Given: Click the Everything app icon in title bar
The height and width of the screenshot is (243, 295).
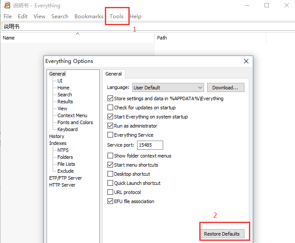Looking at the screenshot, I should click(7, 6).
